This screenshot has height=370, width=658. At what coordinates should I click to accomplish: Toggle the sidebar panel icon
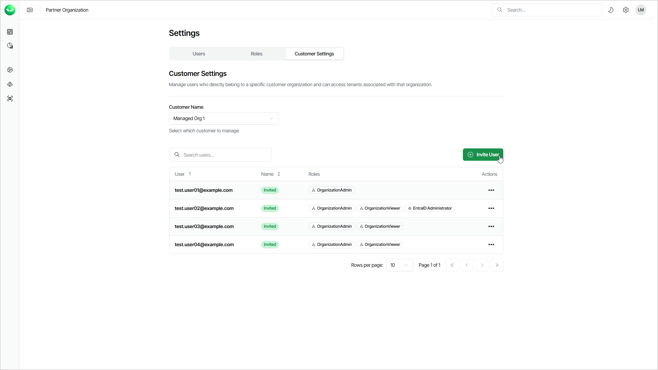point(30,10)
